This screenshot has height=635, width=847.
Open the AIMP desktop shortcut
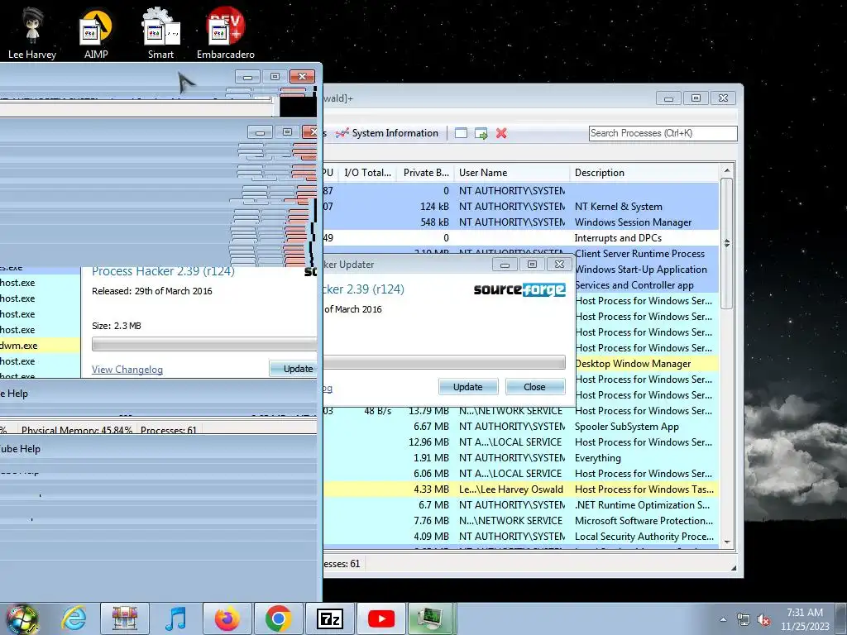click(x=96, y=31)
